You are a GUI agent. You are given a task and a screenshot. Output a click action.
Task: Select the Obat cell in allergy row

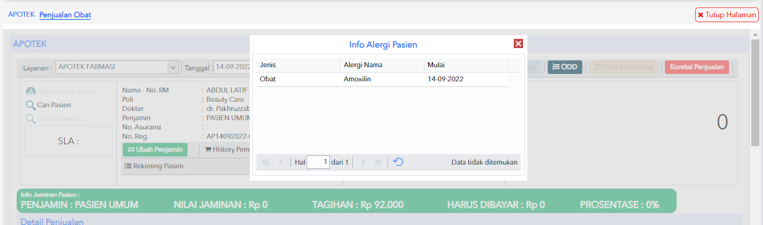[299, 80]
